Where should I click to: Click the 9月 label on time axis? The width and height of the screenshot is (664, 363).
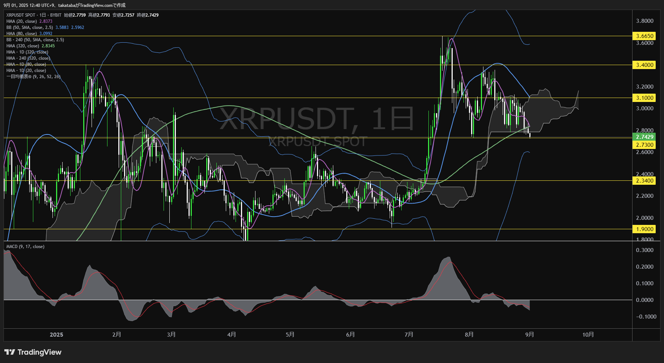point(530,334)
